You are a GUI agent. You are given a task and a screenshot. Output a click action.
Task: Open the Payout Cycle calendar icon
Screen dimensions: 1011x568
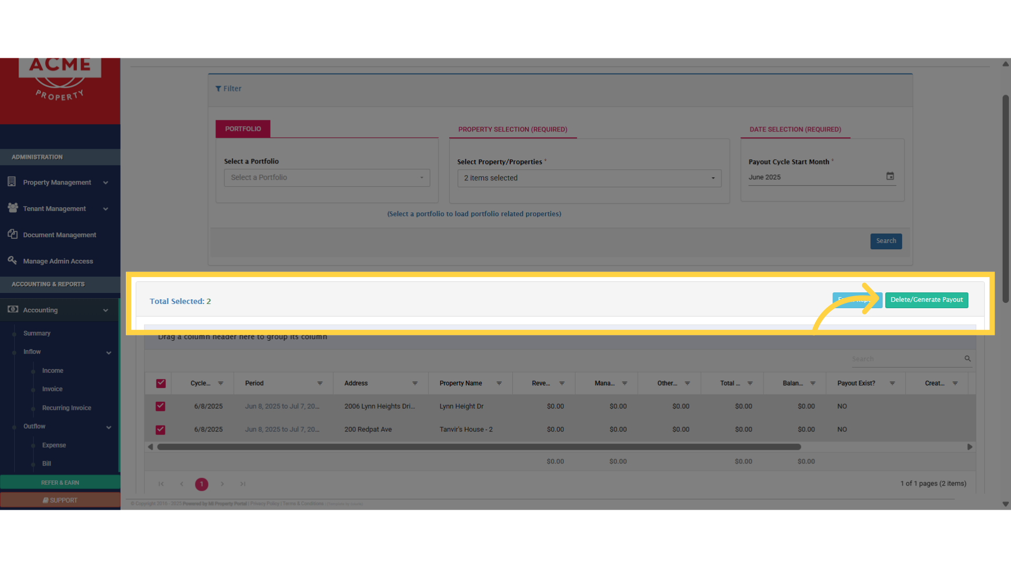pos(890,176)
